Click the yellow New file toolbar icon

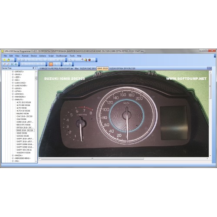(5, 60)
